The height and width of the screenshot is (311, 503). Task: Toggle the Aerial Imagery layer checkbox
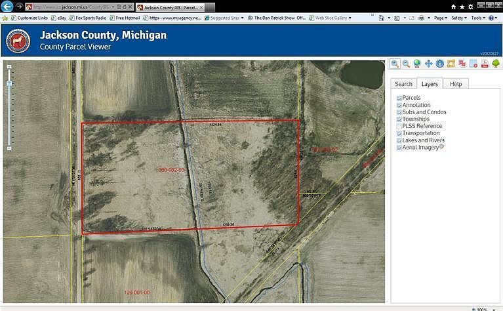coord(399,148)
